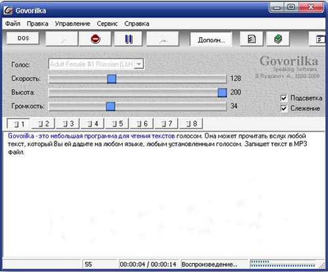Screen dimensions: 328x272
Task: Open the Правка menu
Action: (37, 24)
